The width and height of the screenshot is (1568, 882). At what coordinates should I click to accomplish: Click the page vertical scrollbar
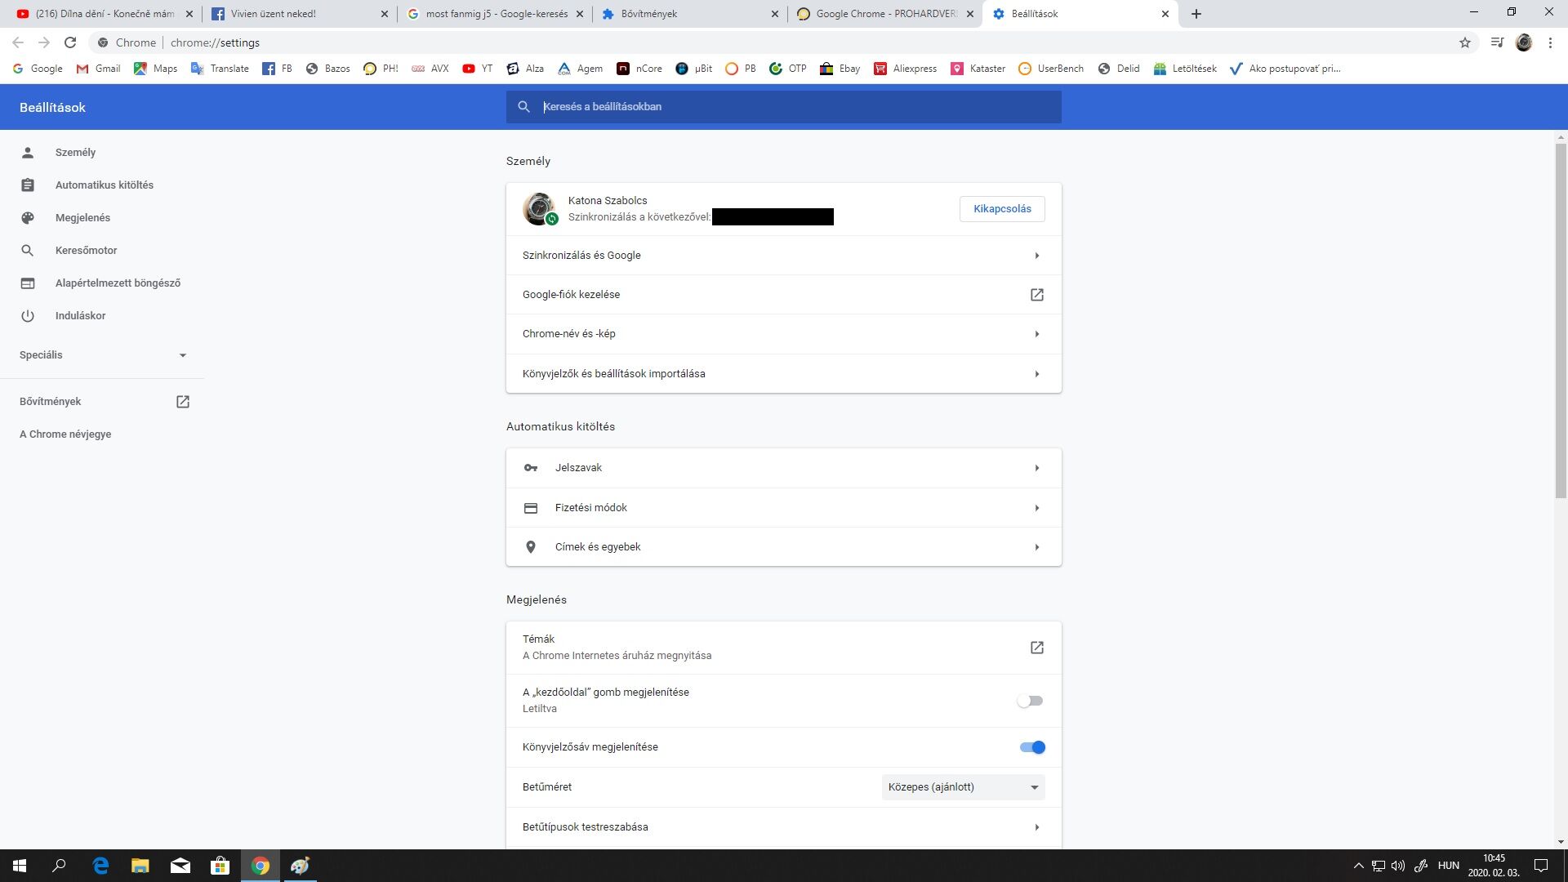(1561, 327)
